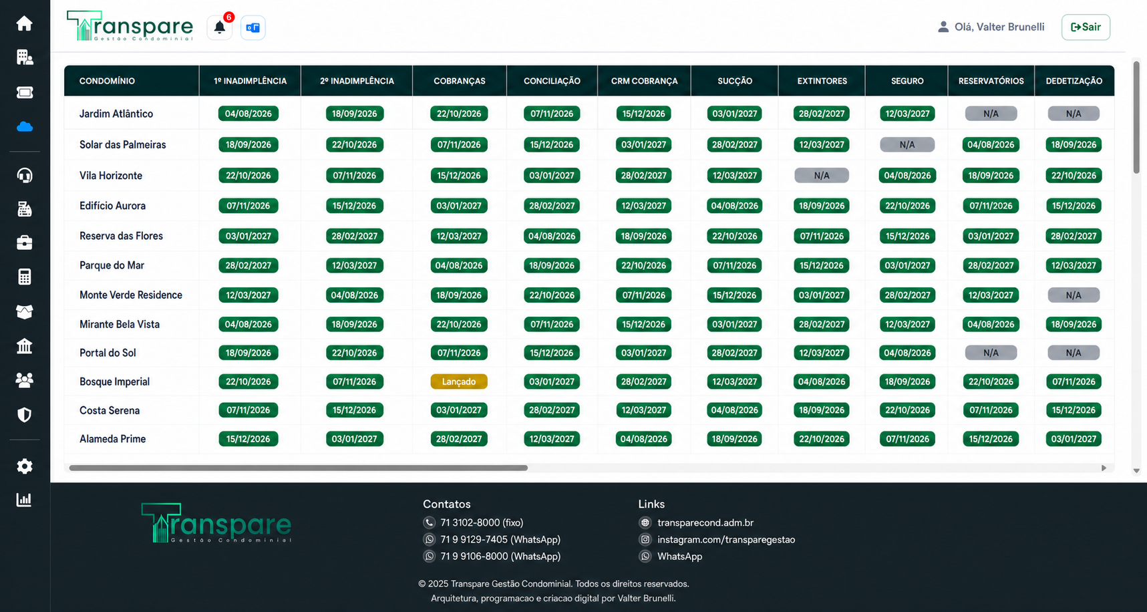Screen dimensions: 1147x612
Task: Open the headset support sidebar icon
Action: point(25,175)
